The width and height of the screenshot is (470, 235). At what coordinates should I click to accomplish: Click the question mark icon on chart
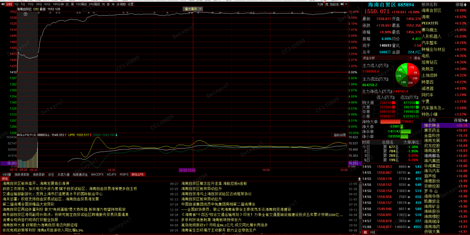point(25,14)
